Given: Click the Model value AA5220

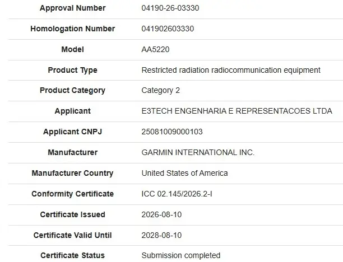Looking at the screenshot, I should (x=155, y=49).
